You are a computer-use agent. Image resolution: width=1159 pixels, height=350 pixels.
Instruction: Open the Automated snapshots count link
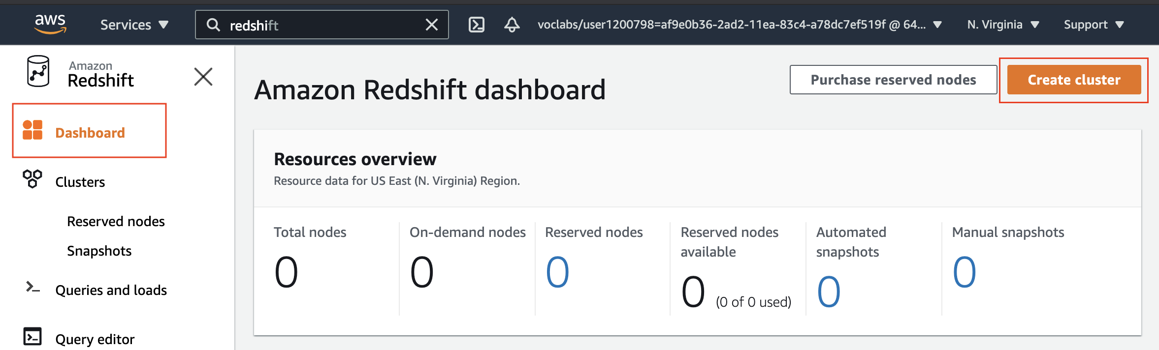click(x=829, y=292)
